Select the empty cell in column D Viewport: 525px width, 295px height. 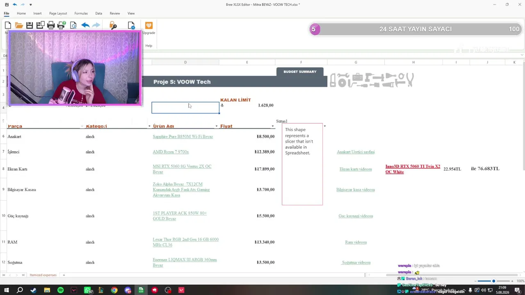click(x=185, y=108)
